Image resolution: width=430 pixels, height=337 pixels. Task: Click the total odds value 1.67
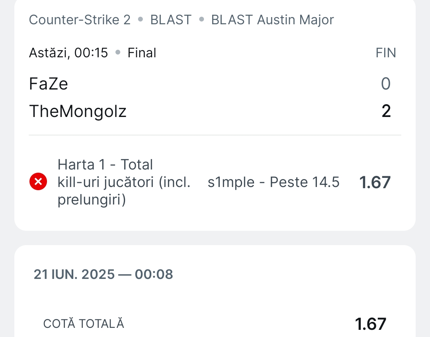coord(371,324)
